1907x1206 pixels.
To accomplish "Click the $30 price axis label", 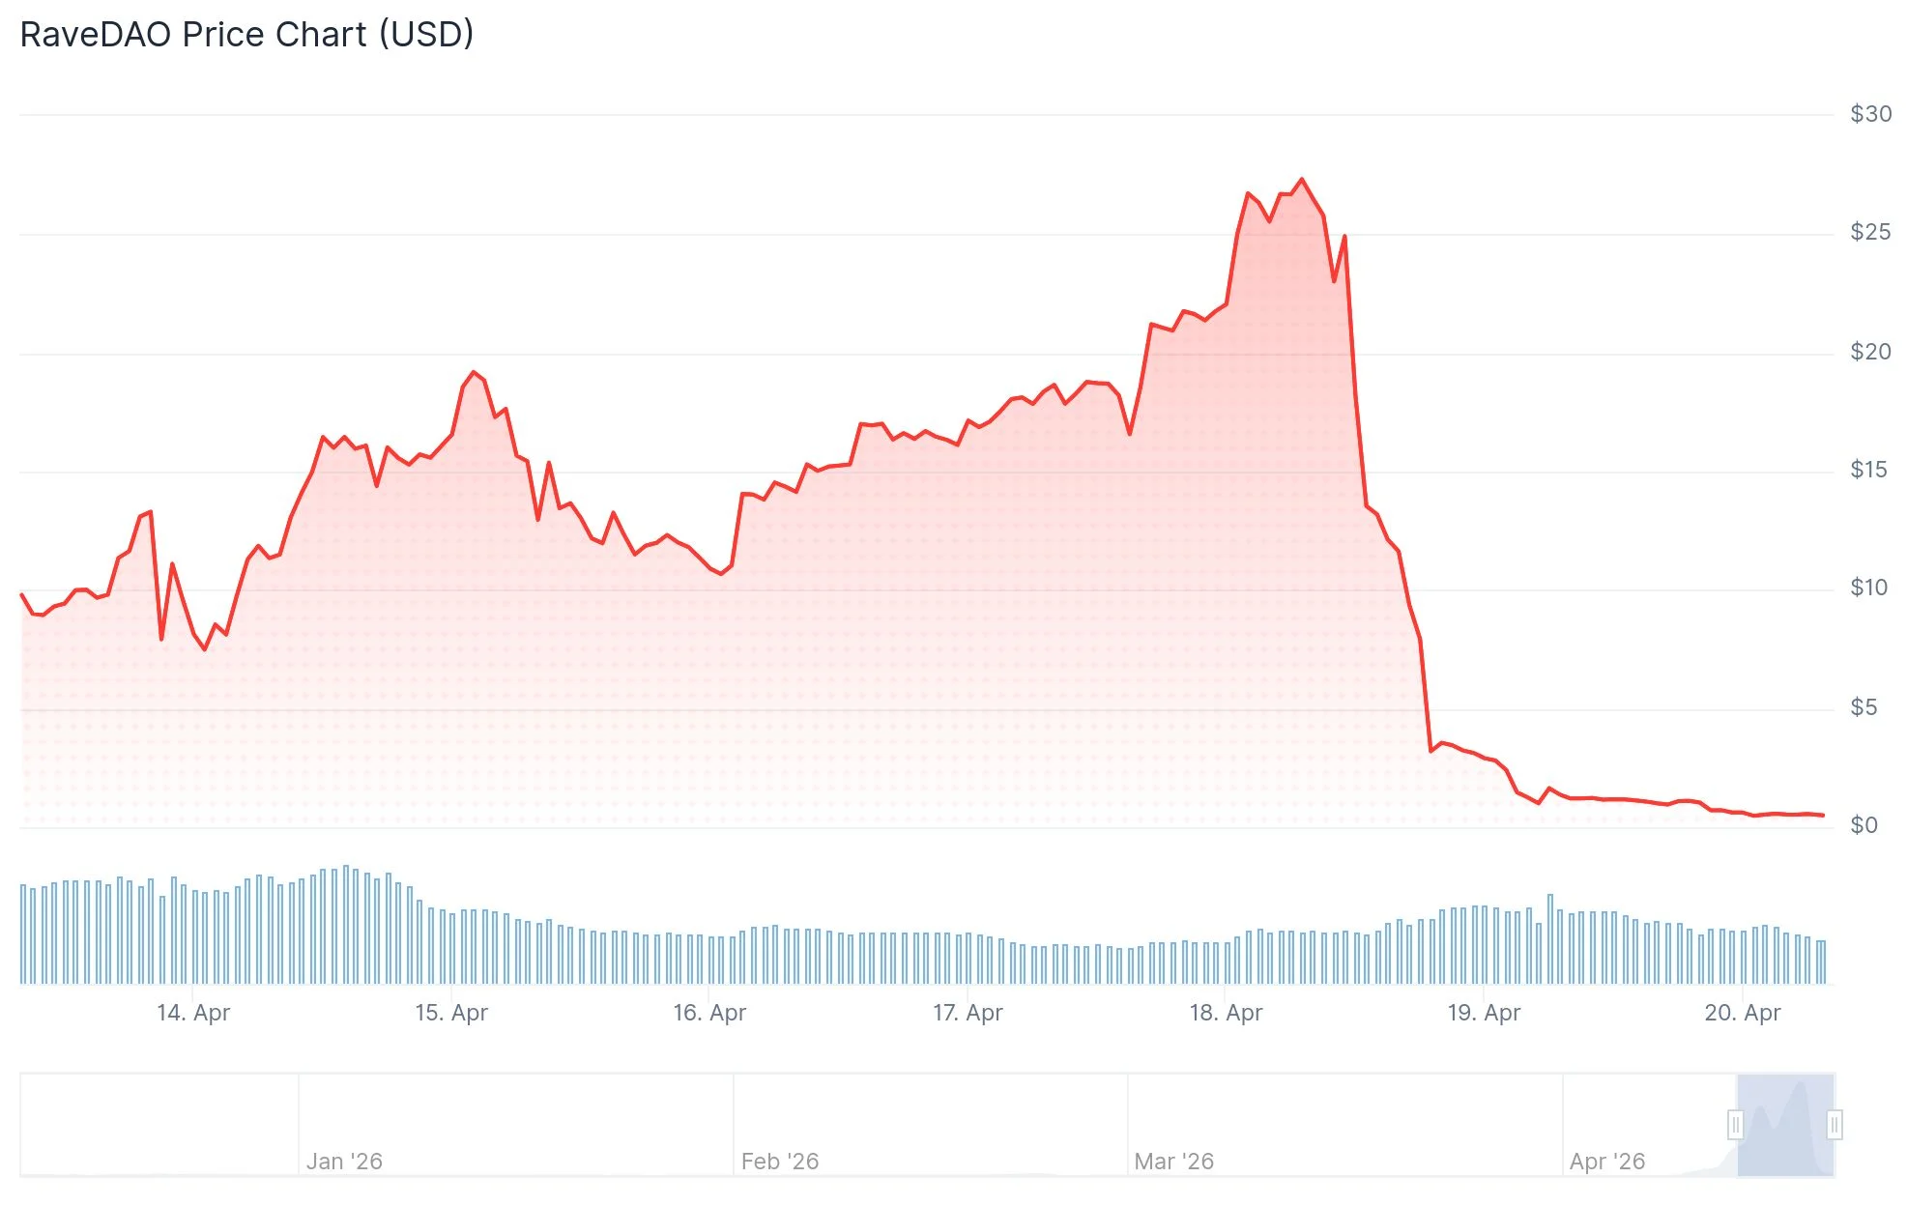I will point(1870,114).
